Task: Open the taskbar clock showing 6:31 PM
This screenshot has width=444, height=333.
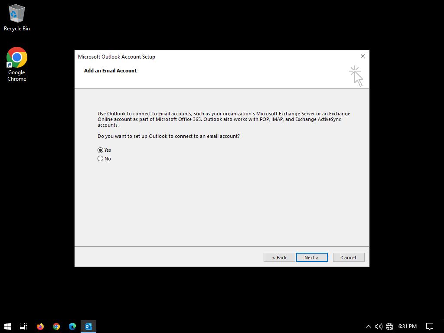Action: pos(407,326)
